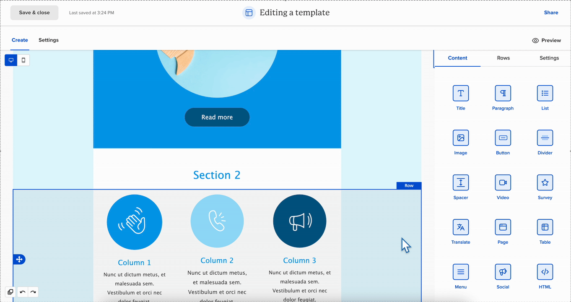This screenshot has width=571, height=302.
Task: Select the Column 2 heading
Action: tap(217, 260)
